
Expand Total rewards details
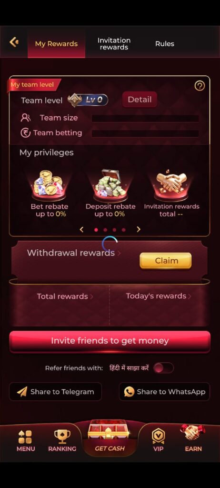coord(65,296)
